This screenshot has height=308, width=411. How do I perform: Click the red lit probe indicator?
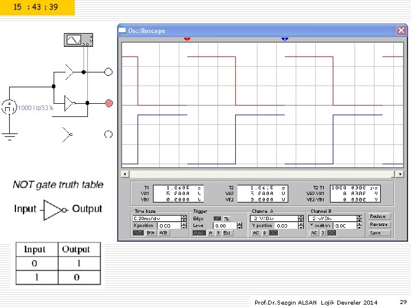click(109, 103)
